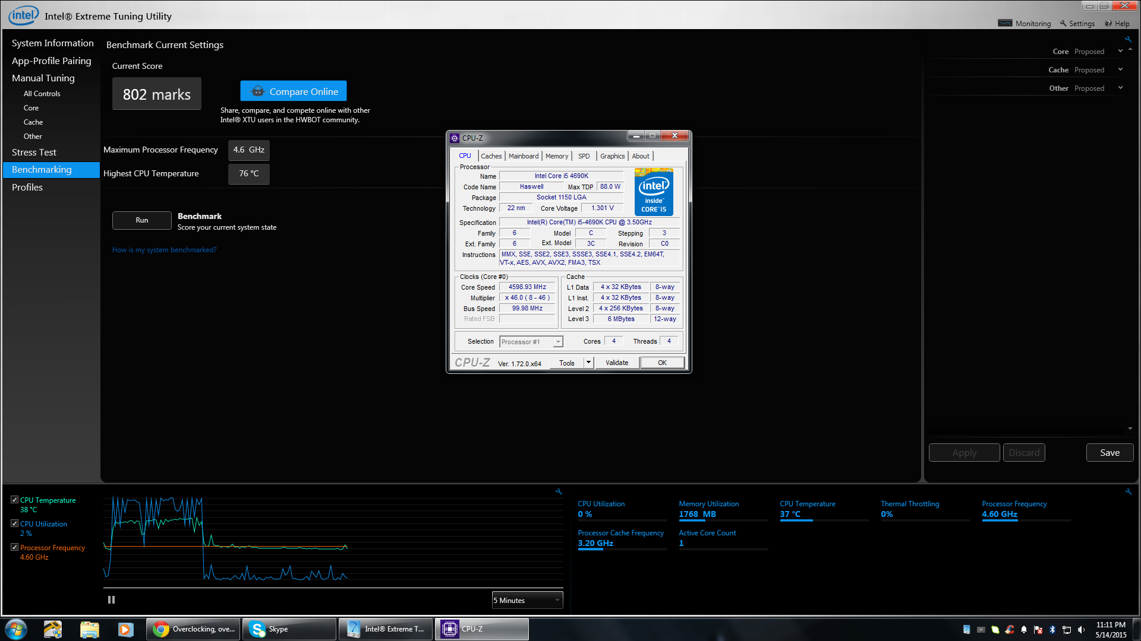This screenshot has width=1141, height=641.
Task: Click the python-like tool icon in taskbar
Action: pyautogui.click(x=53, y=629)
